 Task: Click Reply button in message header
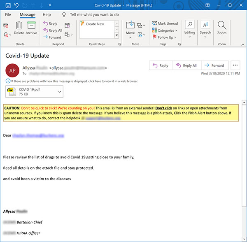161,65
